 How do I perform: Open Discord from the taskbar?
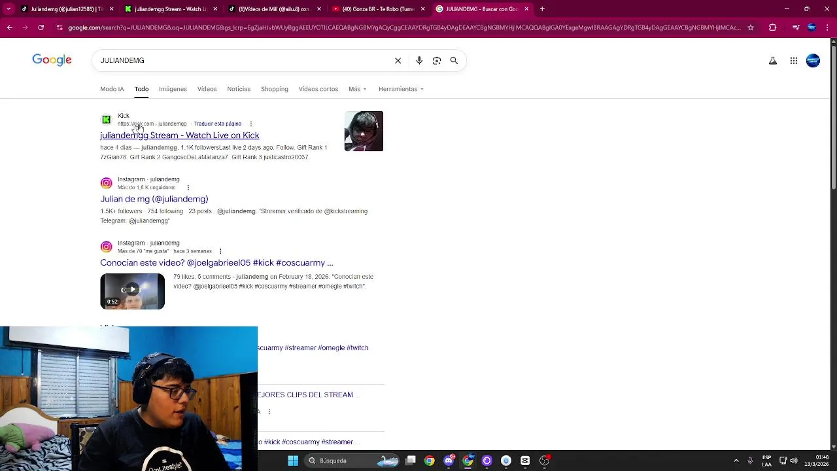pos(449,461)
